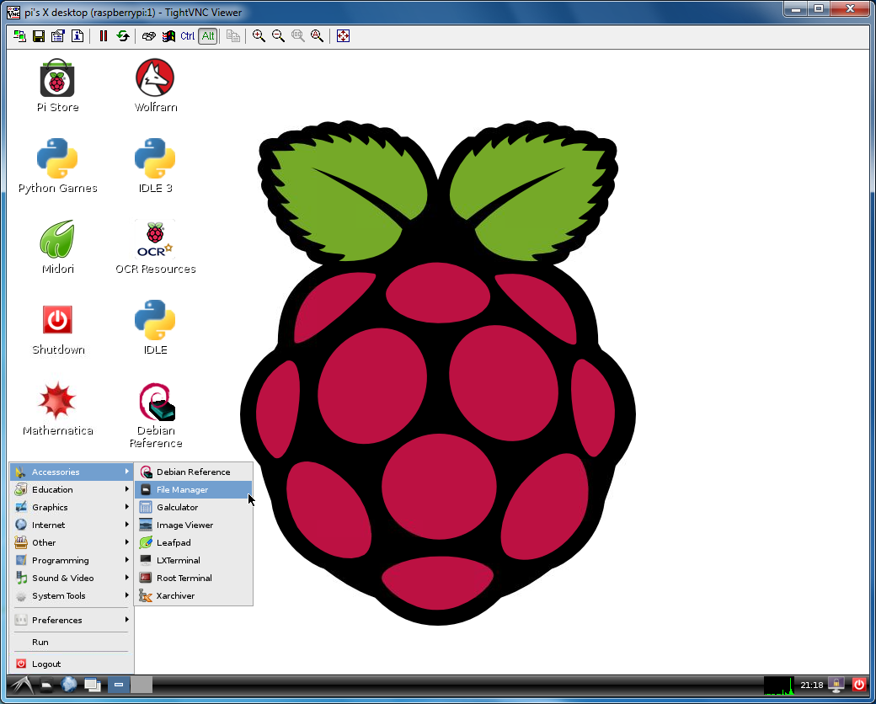Save connection info with the floppy disk icon
The image size is (876, 704).
[x=39, y=36]
